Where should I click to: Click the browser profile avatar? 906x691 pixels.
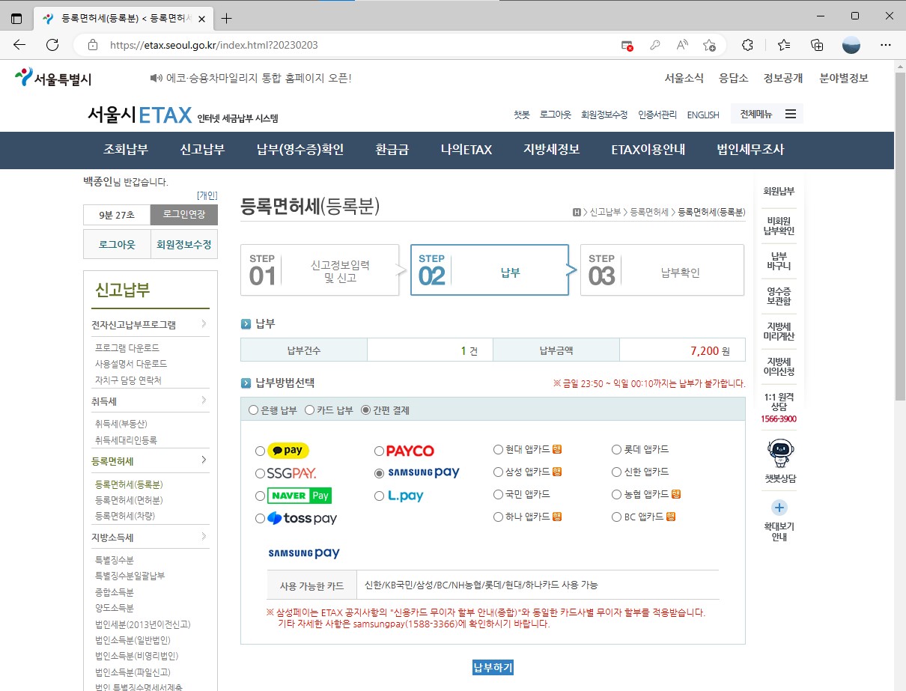(x=851, y=45)
